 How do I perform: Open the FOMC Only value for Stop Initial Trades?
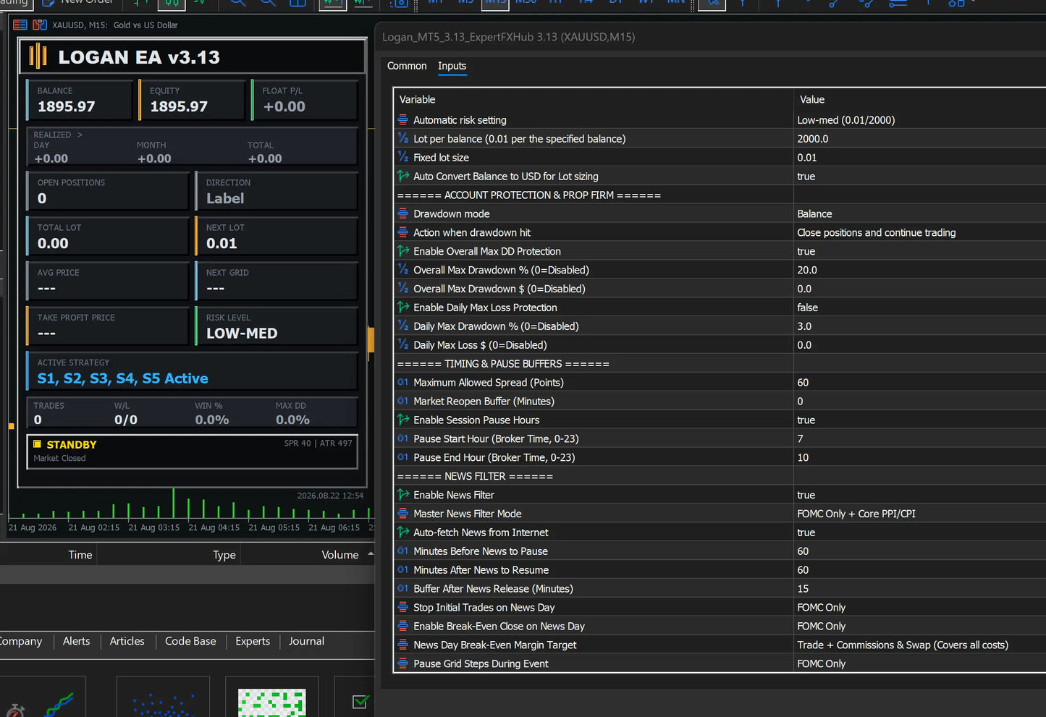821,608
